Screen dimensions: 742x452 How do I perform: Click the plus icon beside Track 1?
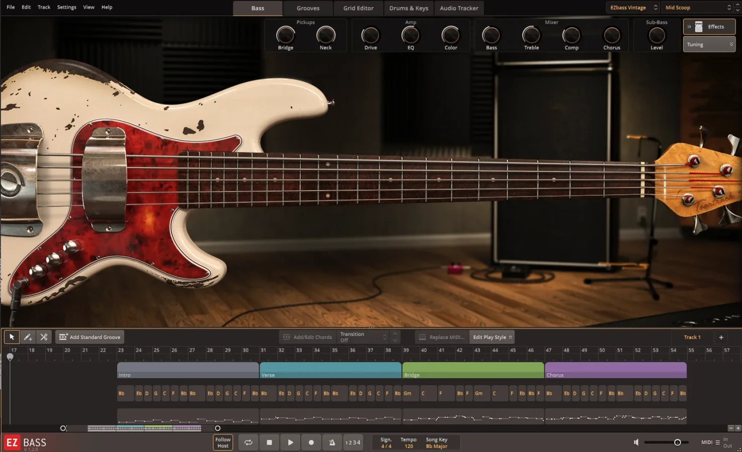click(x=721, y=337)
